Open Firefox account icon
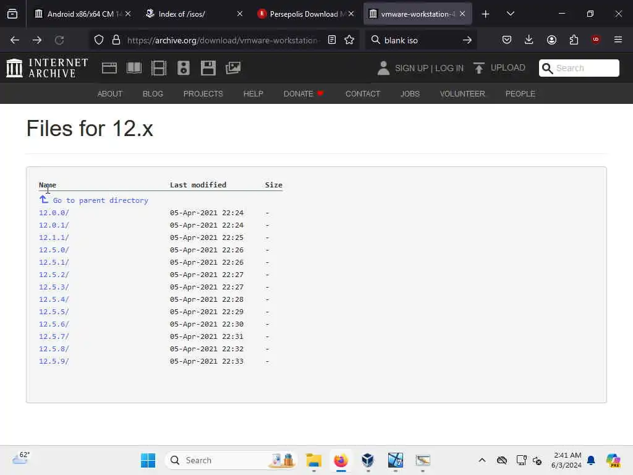633x475 pixels. (x=551, y=40)
